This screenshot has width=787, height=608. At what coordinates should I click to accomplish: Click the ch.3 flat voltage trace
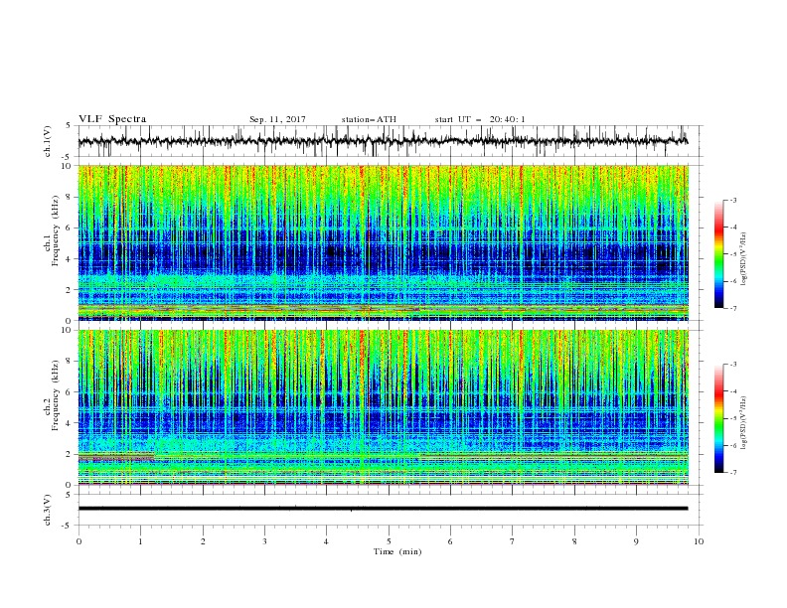tap(383, 509)
